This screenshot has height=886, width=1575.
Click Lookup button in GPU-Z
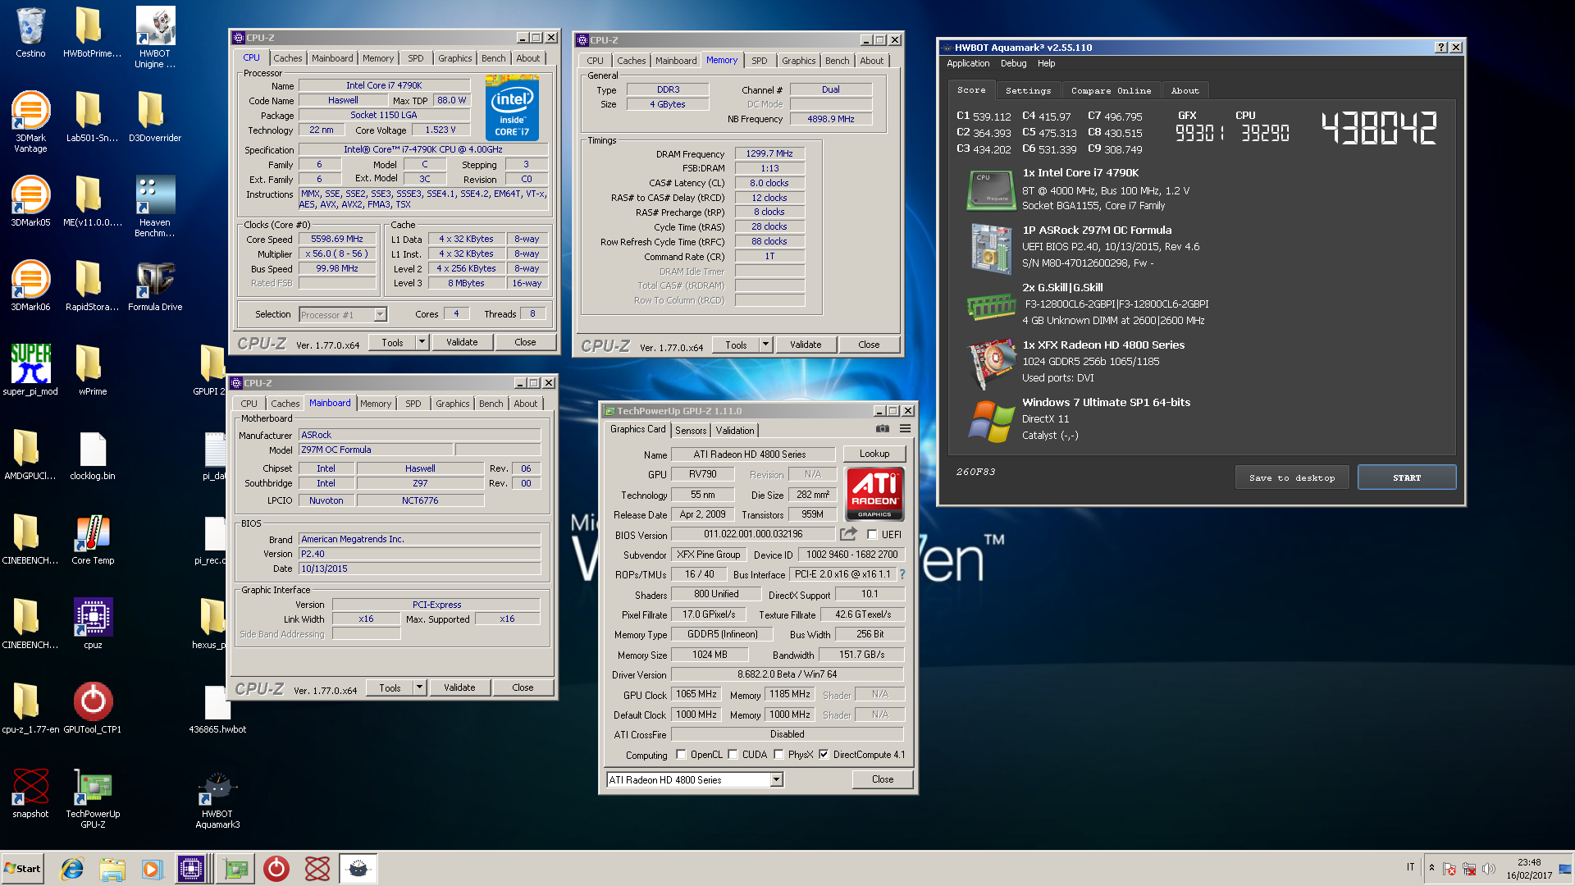pos(874,454)
